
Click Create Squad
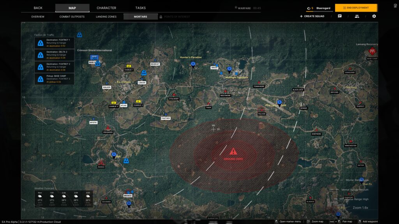pyautogui.click(x=312, y=16)
